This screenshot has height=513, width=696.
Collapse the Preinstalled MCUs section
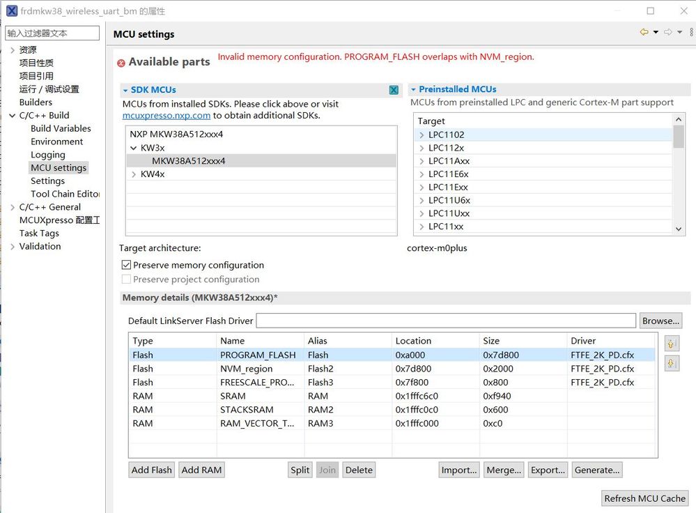tap(413, 89)
